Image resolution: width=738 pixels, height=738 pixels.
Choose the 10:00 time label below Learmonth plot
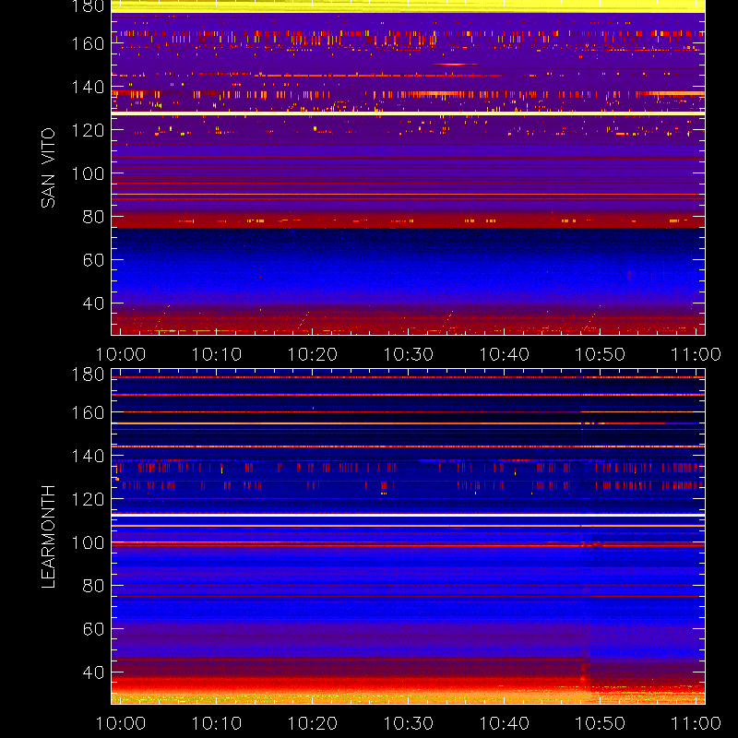tap(121, 723)
